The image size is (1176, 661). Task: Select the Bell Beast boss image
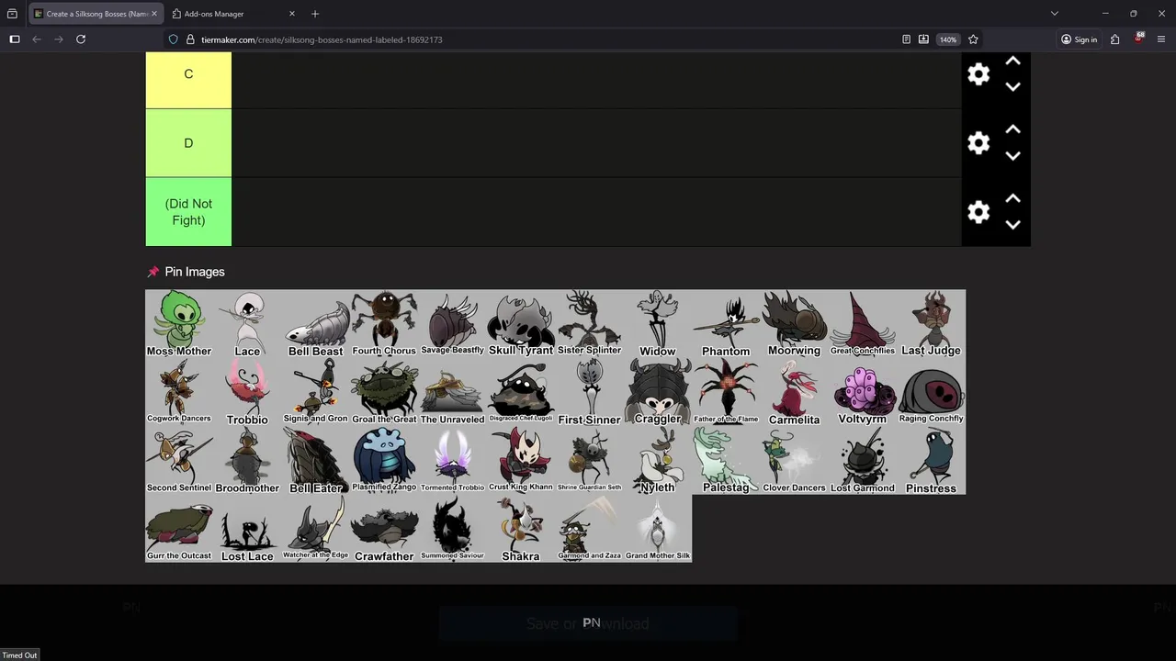315,324
